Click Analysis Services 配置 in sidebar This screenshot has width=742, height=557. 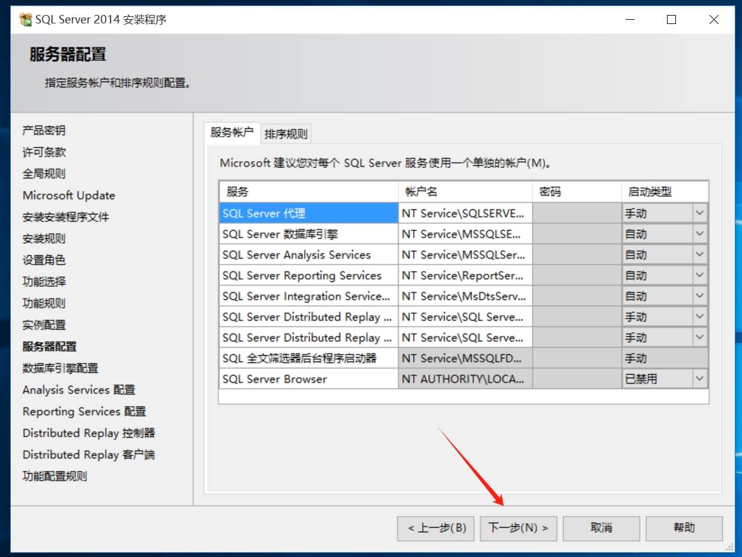click(79, 390)
